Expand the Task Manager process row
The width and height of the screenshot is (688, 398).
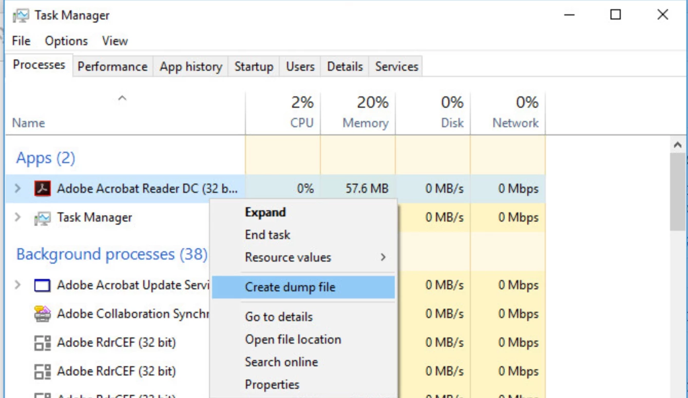18,217
